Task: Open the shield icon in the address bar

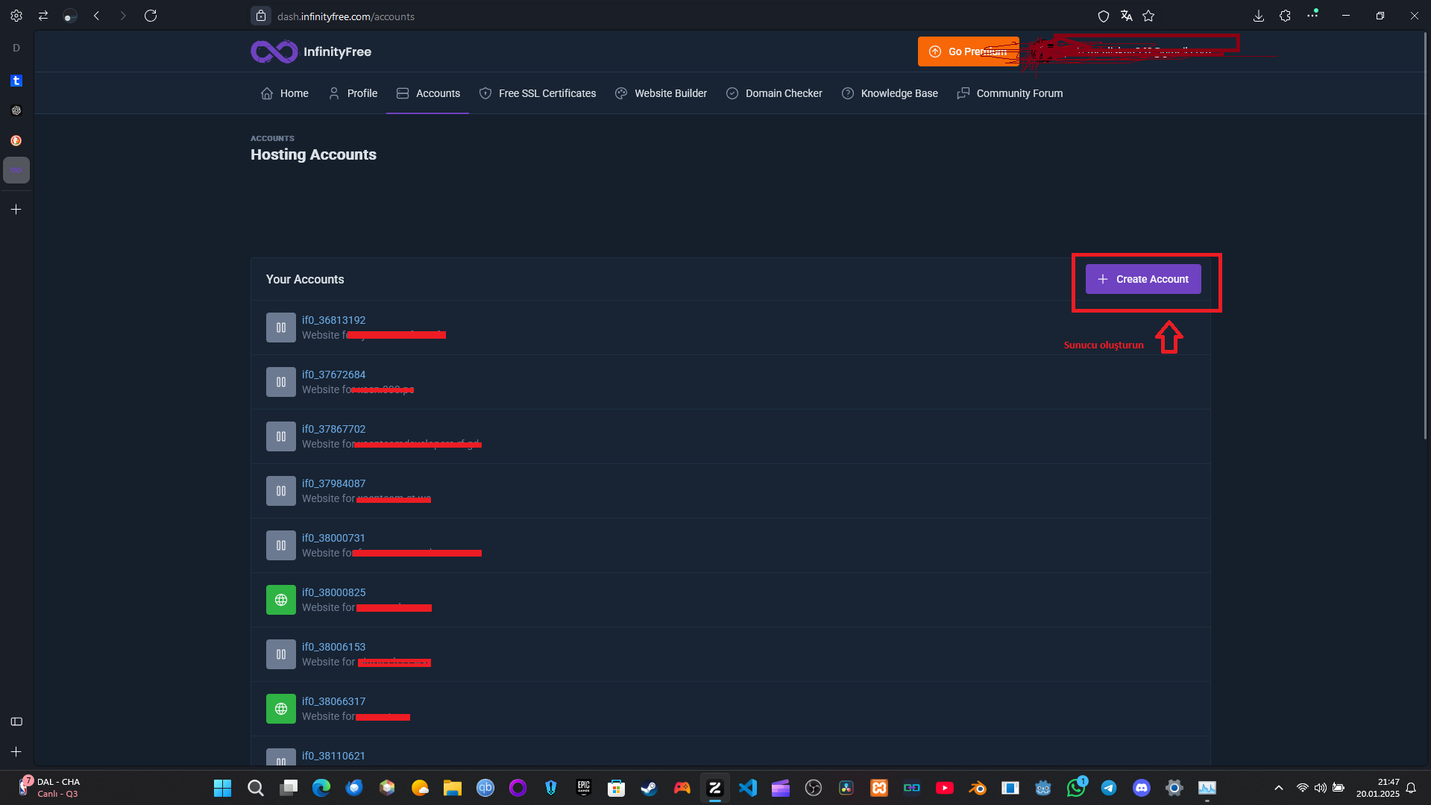Action: pos(1104,16)
